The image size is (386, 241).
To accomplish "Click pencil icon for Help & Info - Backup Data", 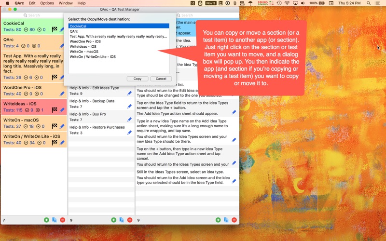I will pos(129,106).
